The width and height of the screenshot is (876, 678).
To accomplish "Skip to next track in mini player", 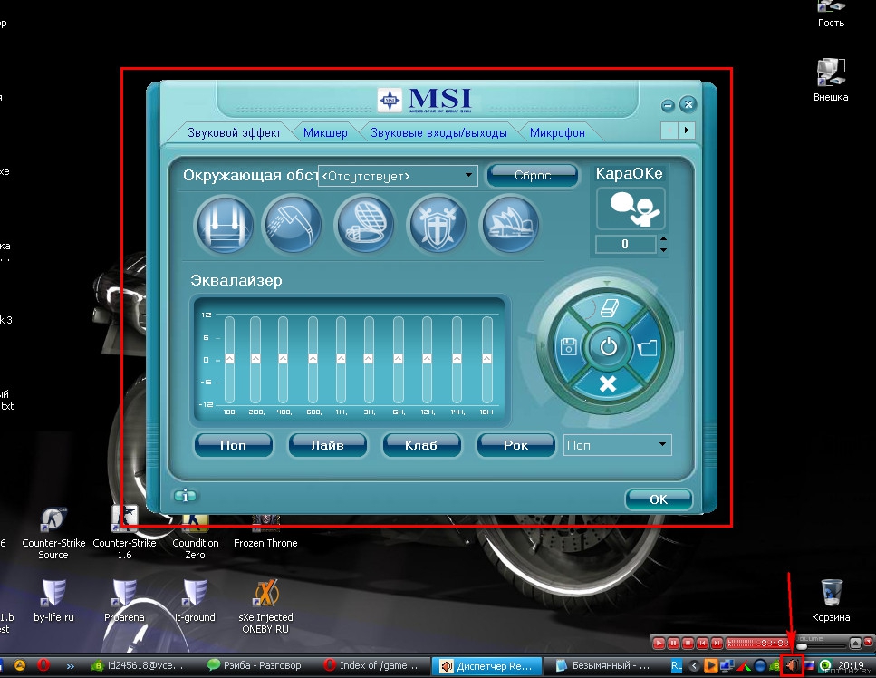I will tap(717, 644).
